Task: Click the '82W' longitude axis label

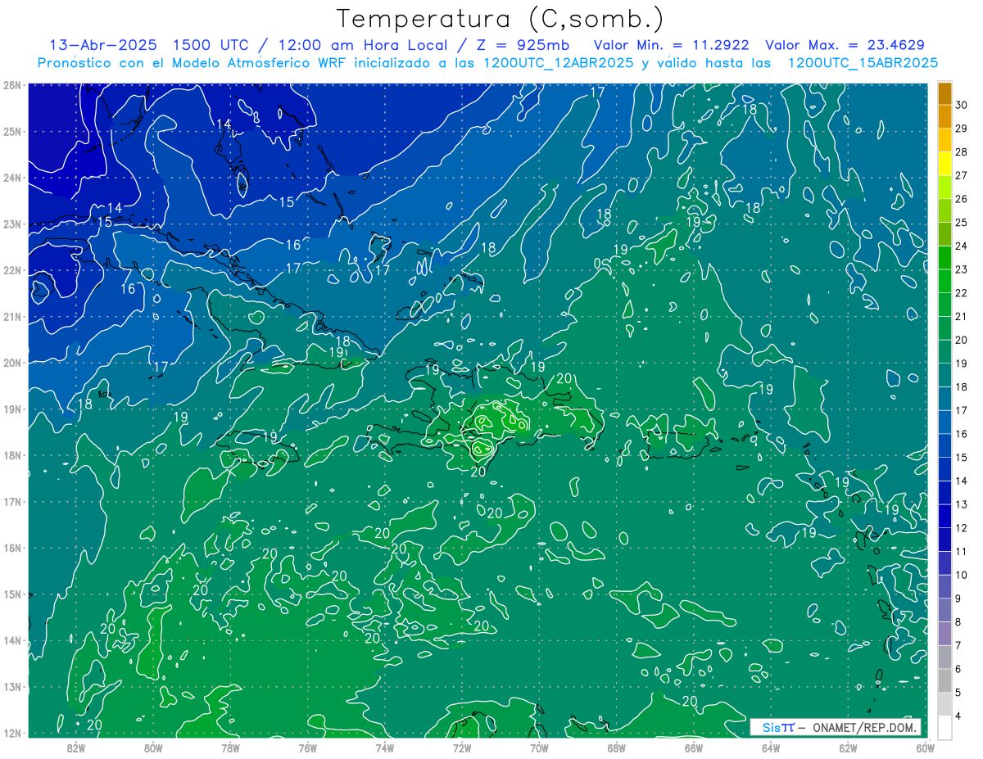Action: tap(75, 747)
